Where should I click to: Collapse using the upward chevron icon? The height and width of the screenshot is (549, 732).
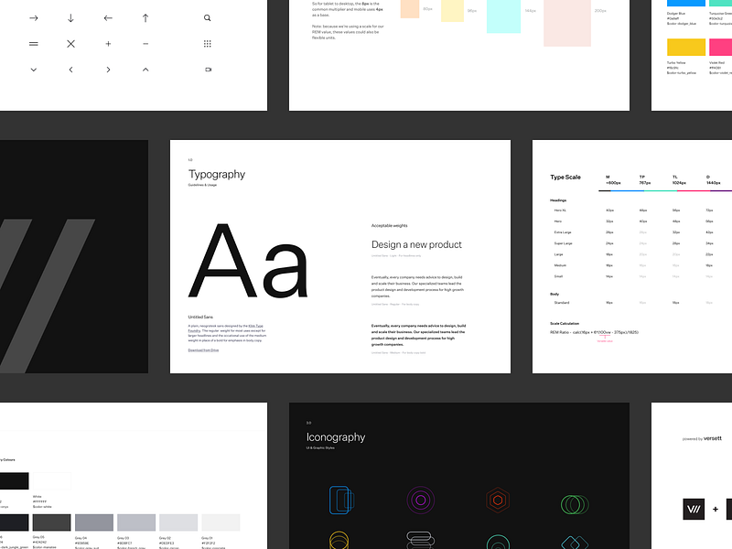(145, 69)
